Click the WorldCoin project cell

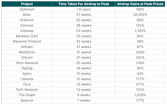pos(27,52)
